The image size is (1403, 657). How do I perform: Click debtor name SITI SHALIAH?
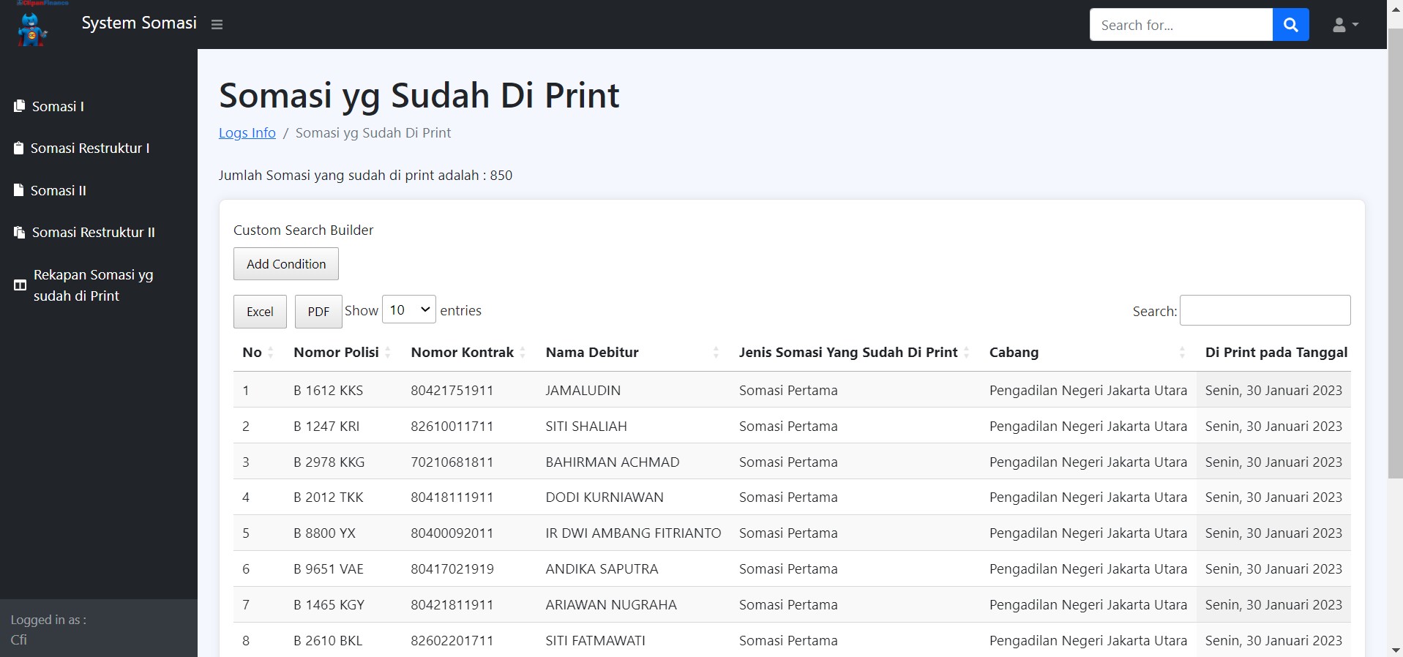pyautogui.click(x=586, y=427)
